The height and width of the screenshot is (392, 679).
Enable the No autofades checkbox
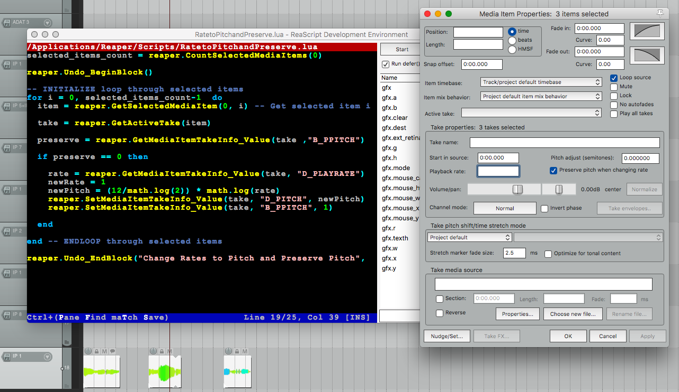(614, 105)
